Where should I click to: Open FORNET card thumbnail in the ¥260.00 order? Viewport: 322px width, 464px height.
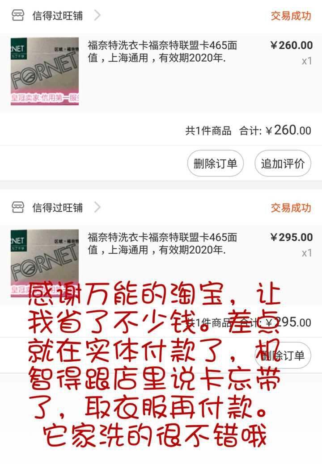tap(45, 71)
